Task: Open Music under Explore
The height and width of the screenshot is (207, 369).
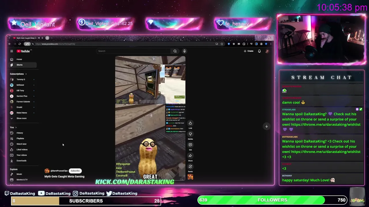Action: 22,174
